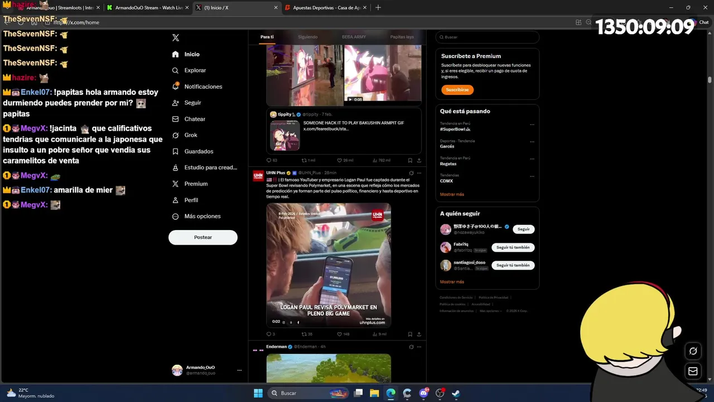The image size is (714, 402).
Task: Close the Inicio / X browser tab
Action: click(276, 8)
